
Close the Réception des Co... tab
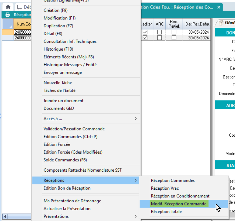(219, 7)
